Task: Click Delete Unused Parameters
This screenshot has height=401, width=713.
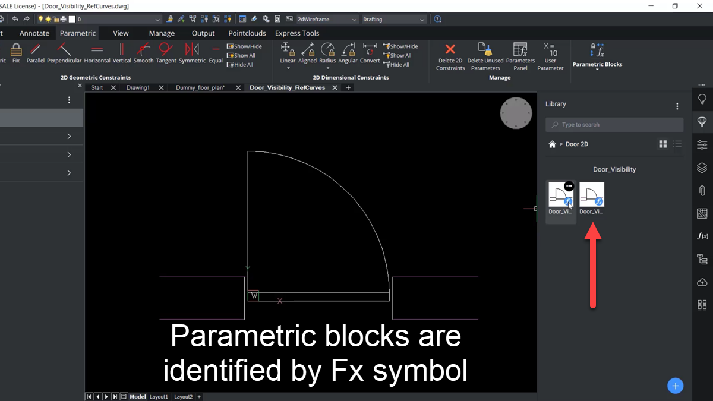Action: pos(485,58)
